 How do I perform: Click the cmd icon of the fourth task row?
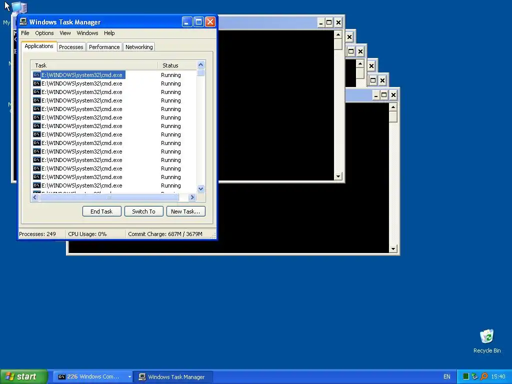[37, 100]
